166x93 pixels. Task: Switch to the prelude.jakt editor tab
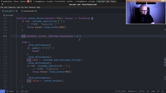[x=29, y=11]
